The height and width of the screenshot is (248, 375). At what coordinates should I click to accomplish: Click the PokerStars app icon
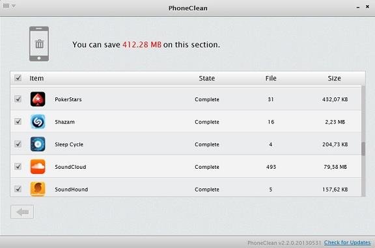pos(38,99)
